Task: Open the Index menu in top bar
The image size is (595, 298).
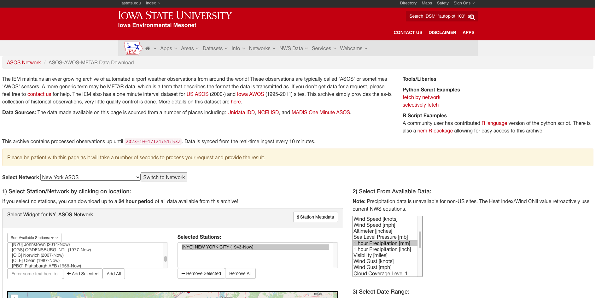Action: (153, 3)
